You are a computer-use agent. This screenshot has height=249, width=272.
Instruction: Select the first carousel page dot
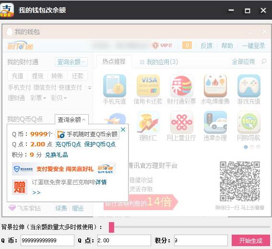[x=246, y=147]
